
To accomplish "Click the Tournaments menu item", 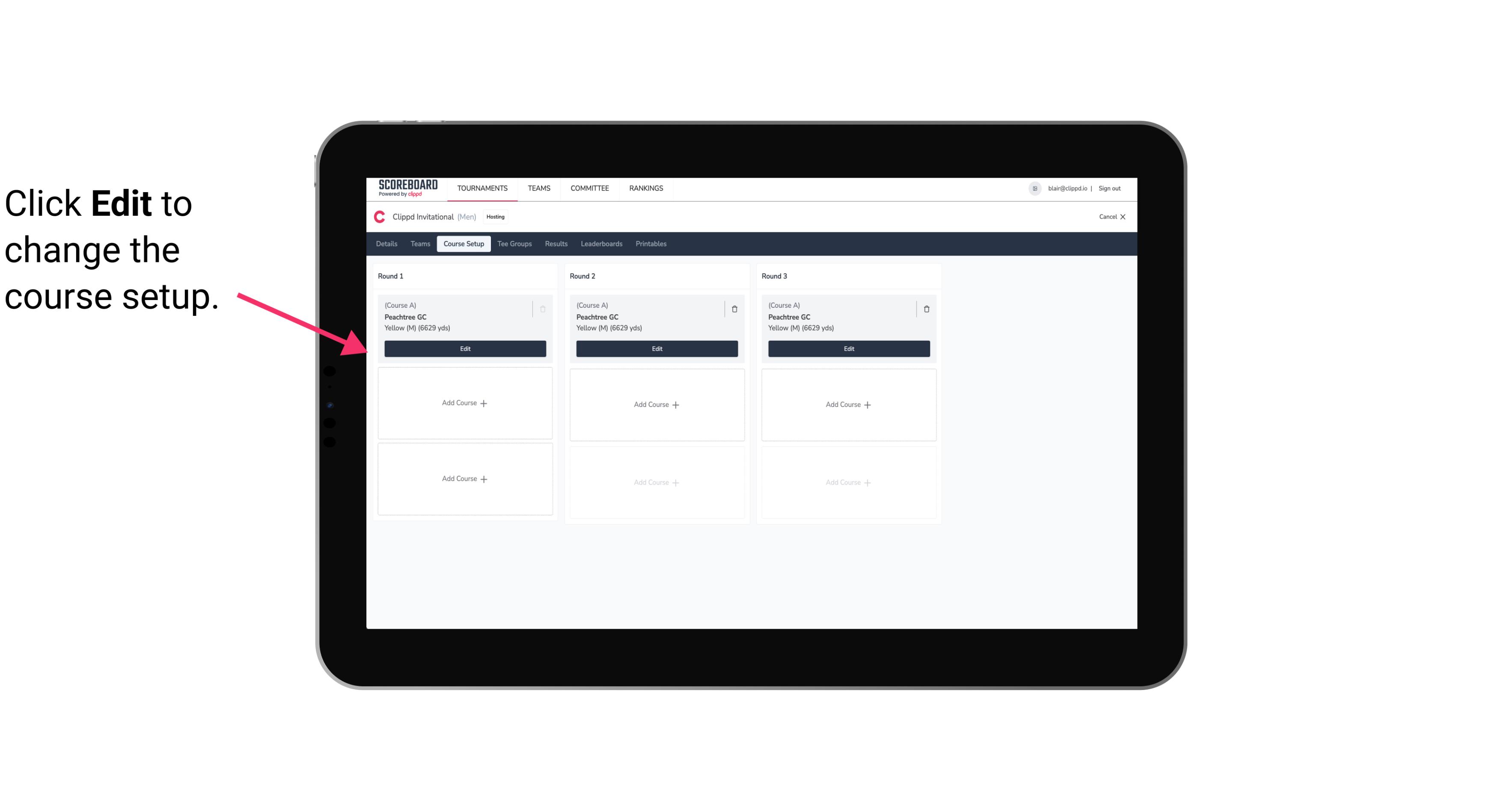I will 483,187.
